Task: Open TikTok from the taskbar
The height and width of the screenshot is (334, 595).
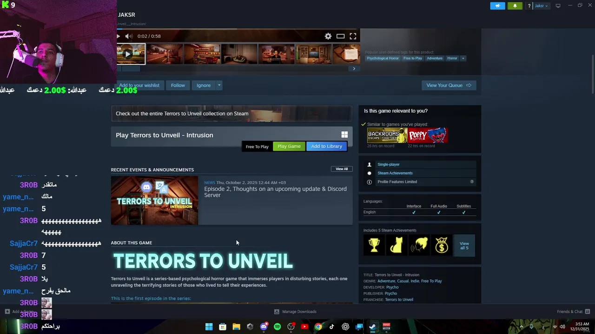Action: (x=331, y=327)
